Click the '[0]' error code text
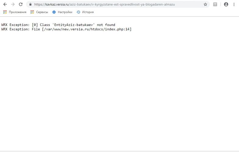 [35, 25]
